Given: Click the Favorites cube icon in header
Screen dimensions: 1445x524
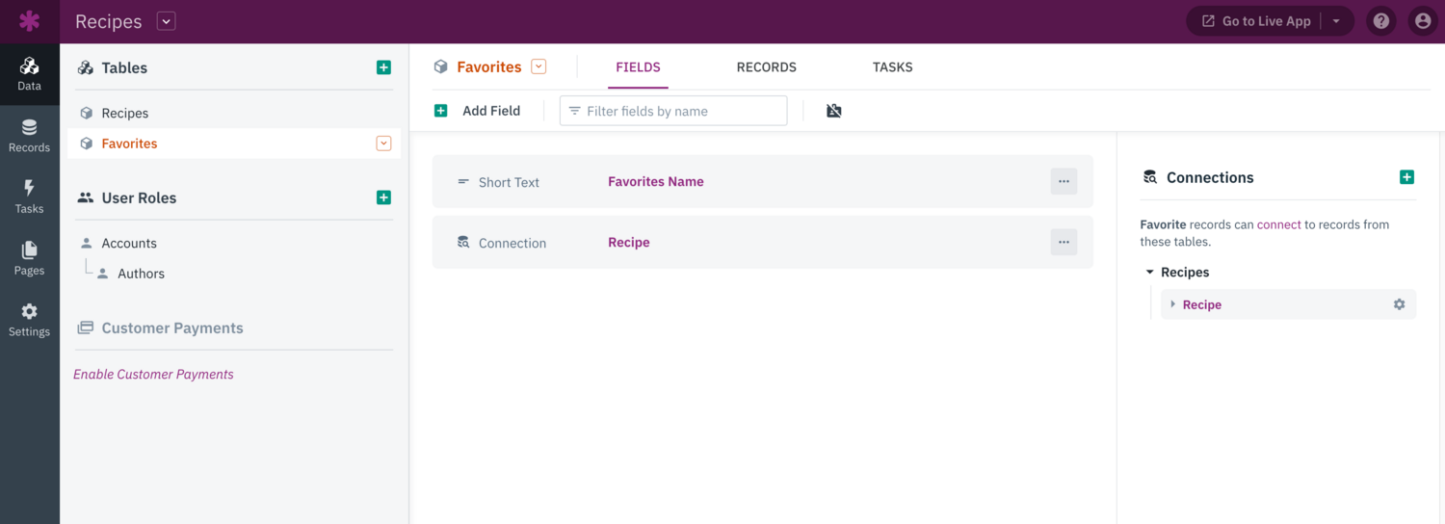Looking at the screenshot, I should [x=441, y=66].
